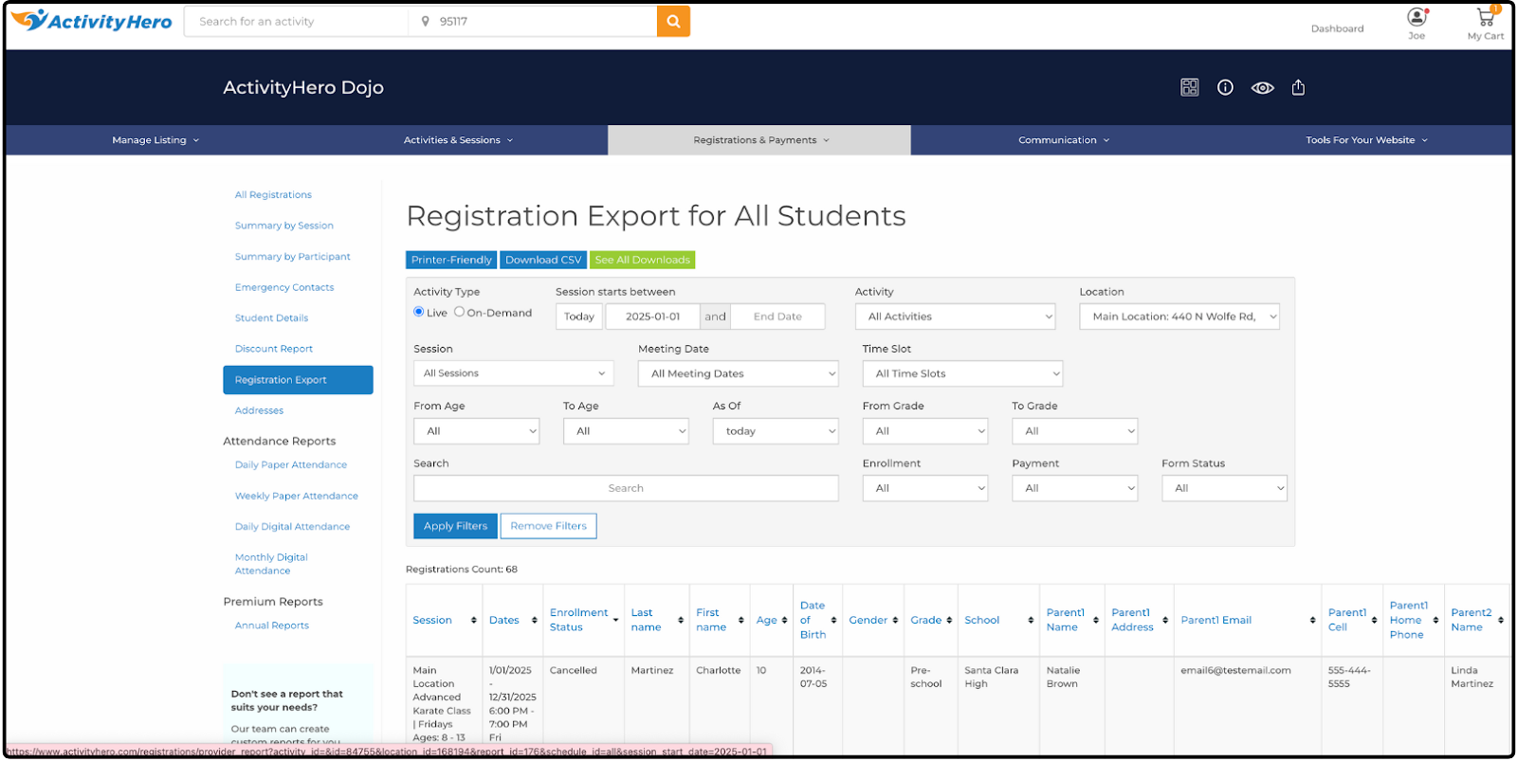Click the Remove Filters button

coord(548,526)
